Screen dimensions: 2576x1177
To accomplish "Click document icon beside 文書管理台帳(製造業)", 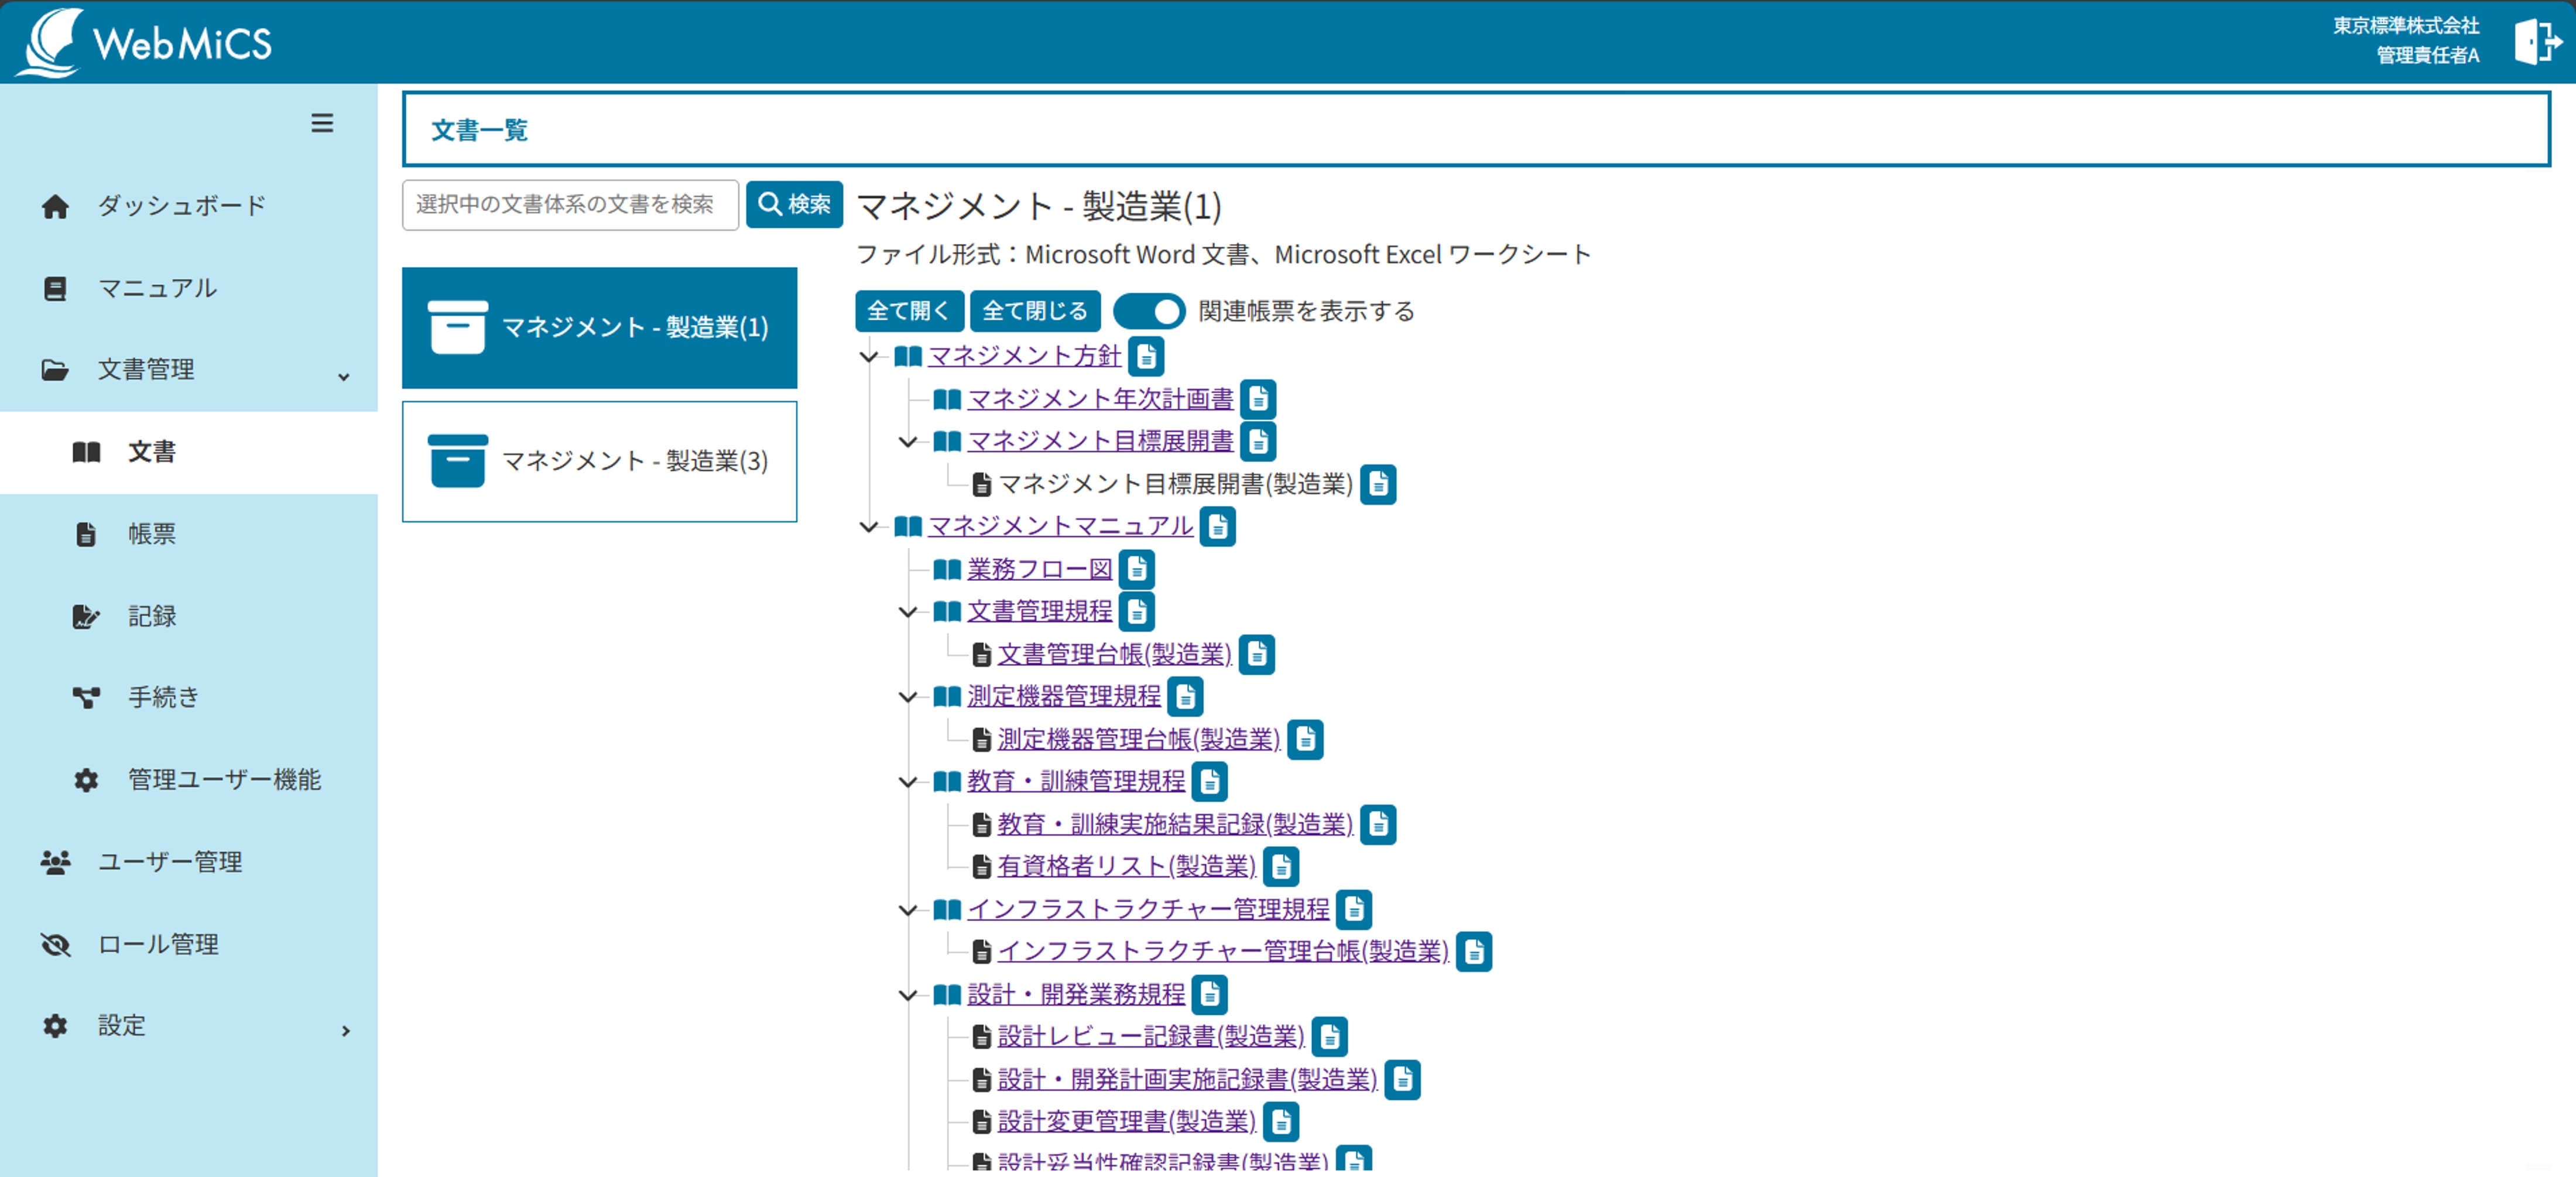I will pos(1256,654).
